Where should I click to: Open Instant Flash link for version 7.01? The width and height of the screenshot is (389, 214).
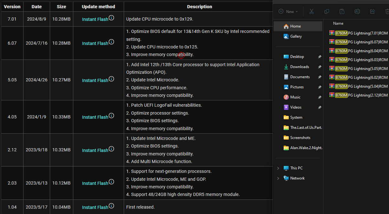tap(95, 19)
